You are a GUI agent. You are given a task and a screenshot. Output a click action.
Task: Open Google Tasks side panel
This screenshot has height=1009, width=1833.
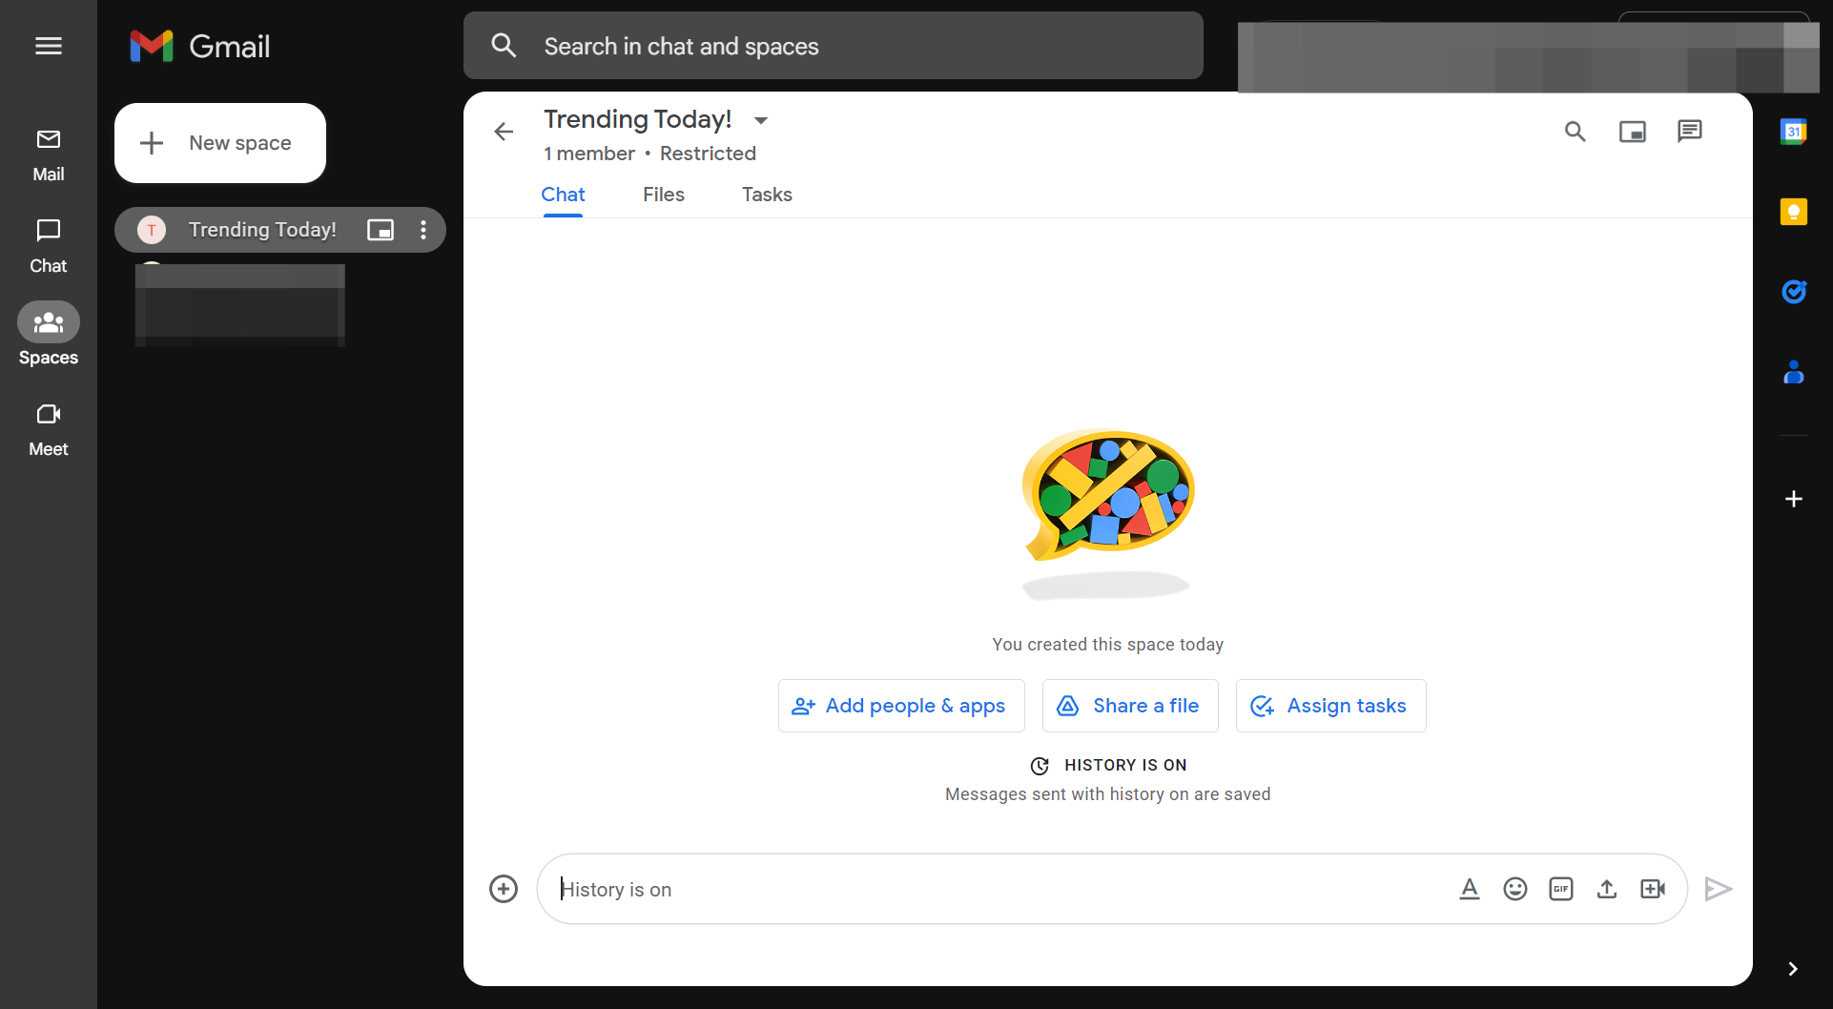coord(1794,292)
